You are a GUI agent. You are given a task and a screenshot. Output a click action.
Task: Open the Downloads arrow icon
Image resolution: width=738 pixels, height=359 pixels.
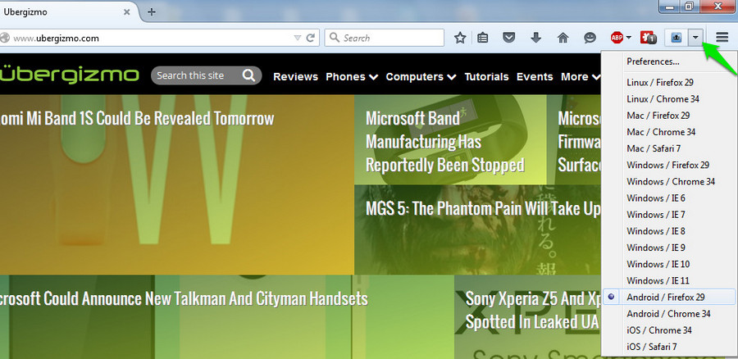(535, 38)
